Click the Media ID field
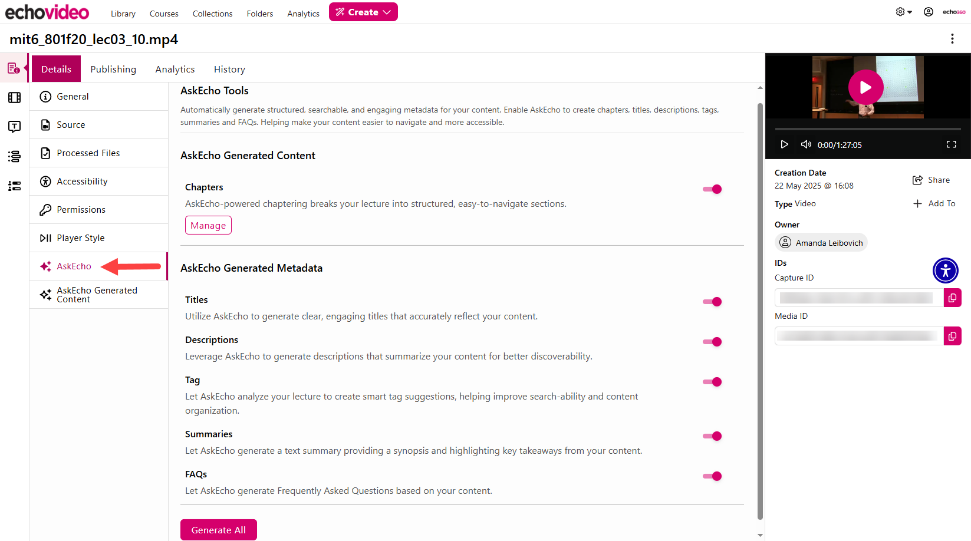Image resolution: width=971 pixels, height=541 pixels. tap(859, 337)
